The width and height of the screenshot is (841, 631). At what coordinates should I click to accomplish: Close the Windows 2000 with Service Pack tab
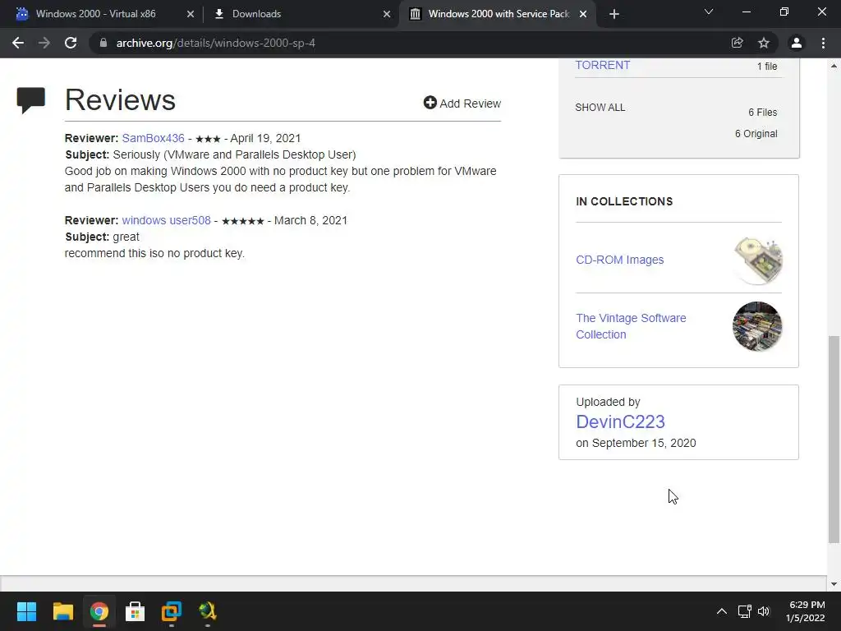583,14
